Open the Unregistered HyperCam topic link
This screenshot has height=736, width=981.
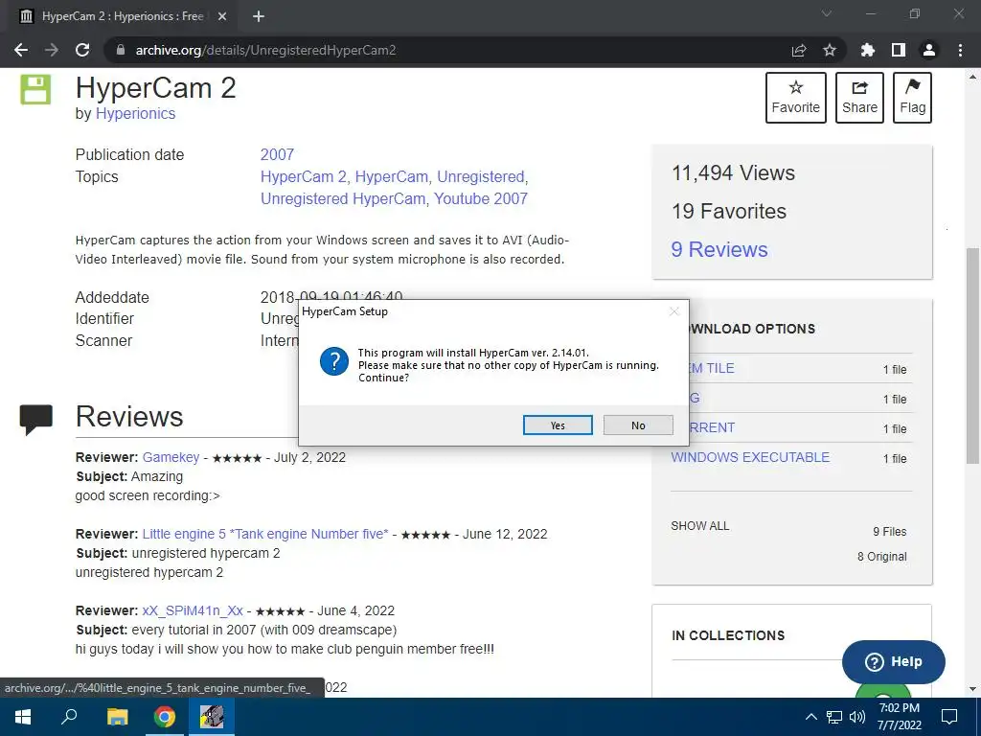(343, 198)
